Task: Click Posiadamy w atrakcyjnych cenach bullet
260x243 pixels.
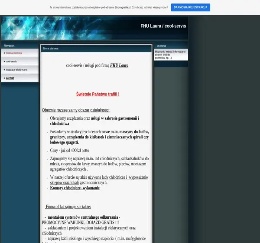Action: pyautogui.click(x=99, y=137)
